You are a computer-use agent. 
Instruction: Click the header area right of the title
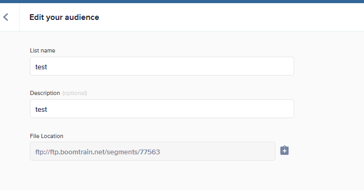[232, 17]
